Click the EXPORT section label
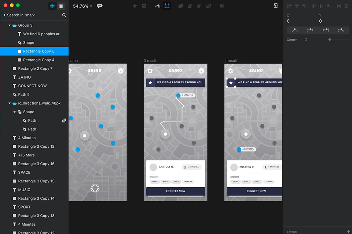The image size is (352, 234). click(292, 232)
